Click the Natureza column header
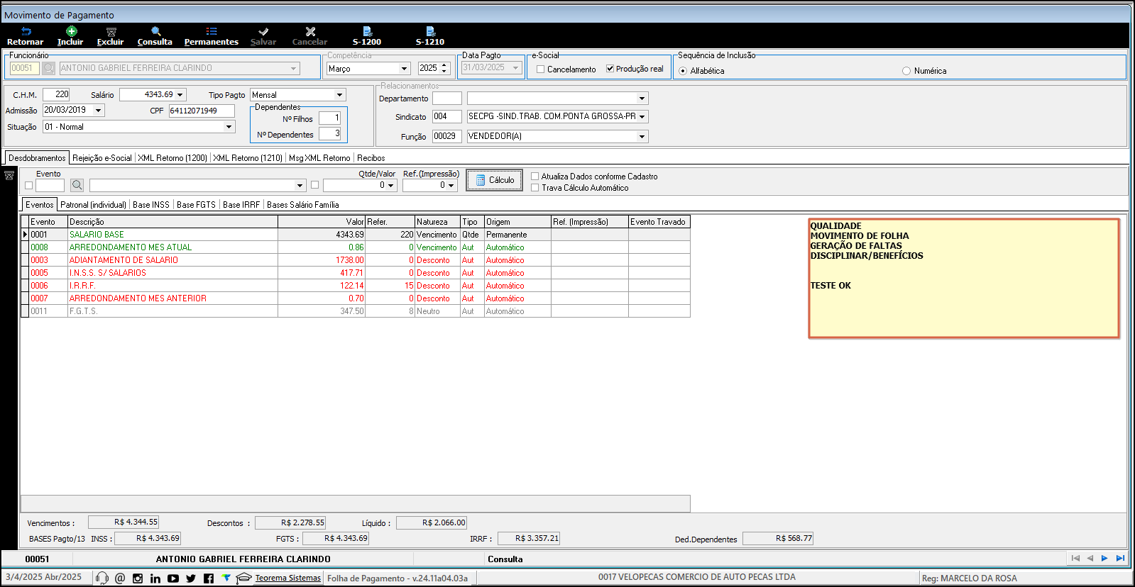This screenshot has width=1135, height=587. (x=437, y=222)
